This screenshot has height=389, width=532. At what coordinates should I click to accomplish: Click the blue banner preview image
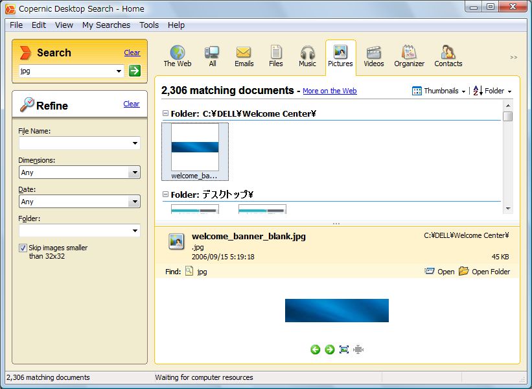[336, 311]
